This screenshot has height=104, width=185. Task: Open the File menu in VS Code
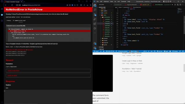97,1
